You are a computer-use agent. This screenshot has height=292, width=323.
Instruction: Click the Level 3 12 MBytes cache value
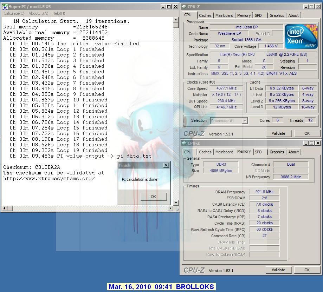282,107
